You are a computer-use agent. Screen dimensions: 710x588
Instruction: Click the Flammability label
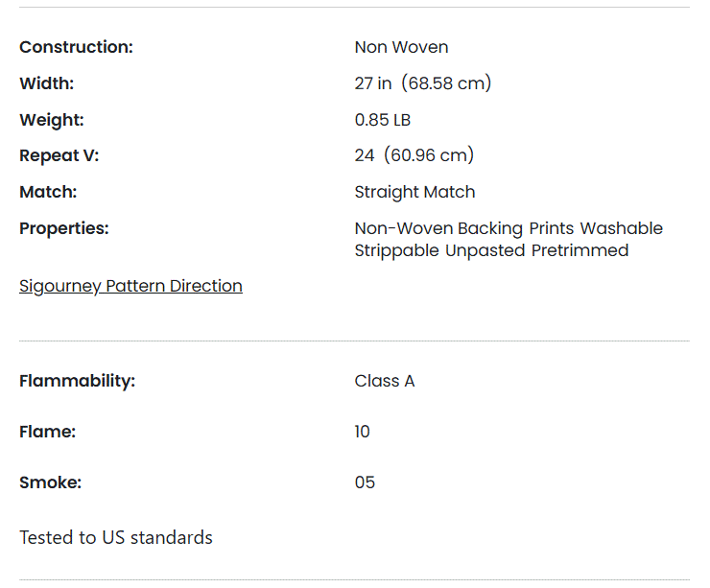coord(77,381)
